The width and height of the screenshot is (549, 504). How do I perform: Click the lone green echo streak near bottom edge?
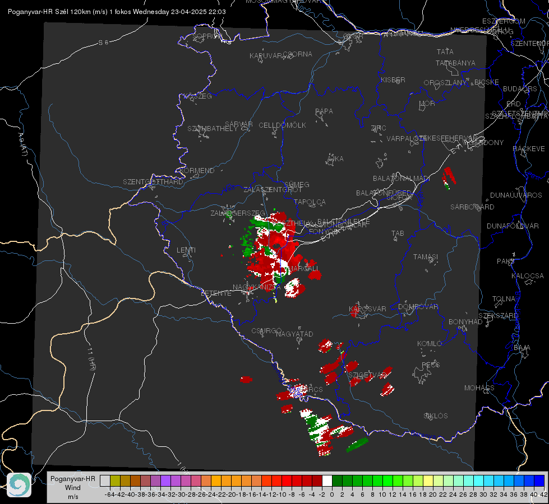tap(357, 445)
